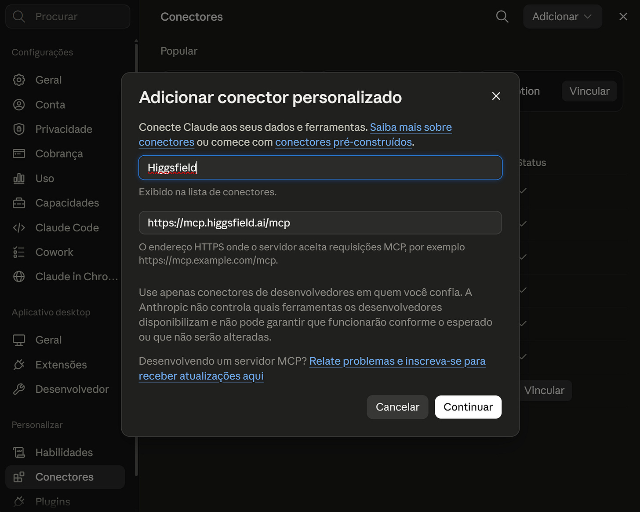The image size is (640, 512).
Task: Open Claude in Chrome settings
Action: click(65, 276)
